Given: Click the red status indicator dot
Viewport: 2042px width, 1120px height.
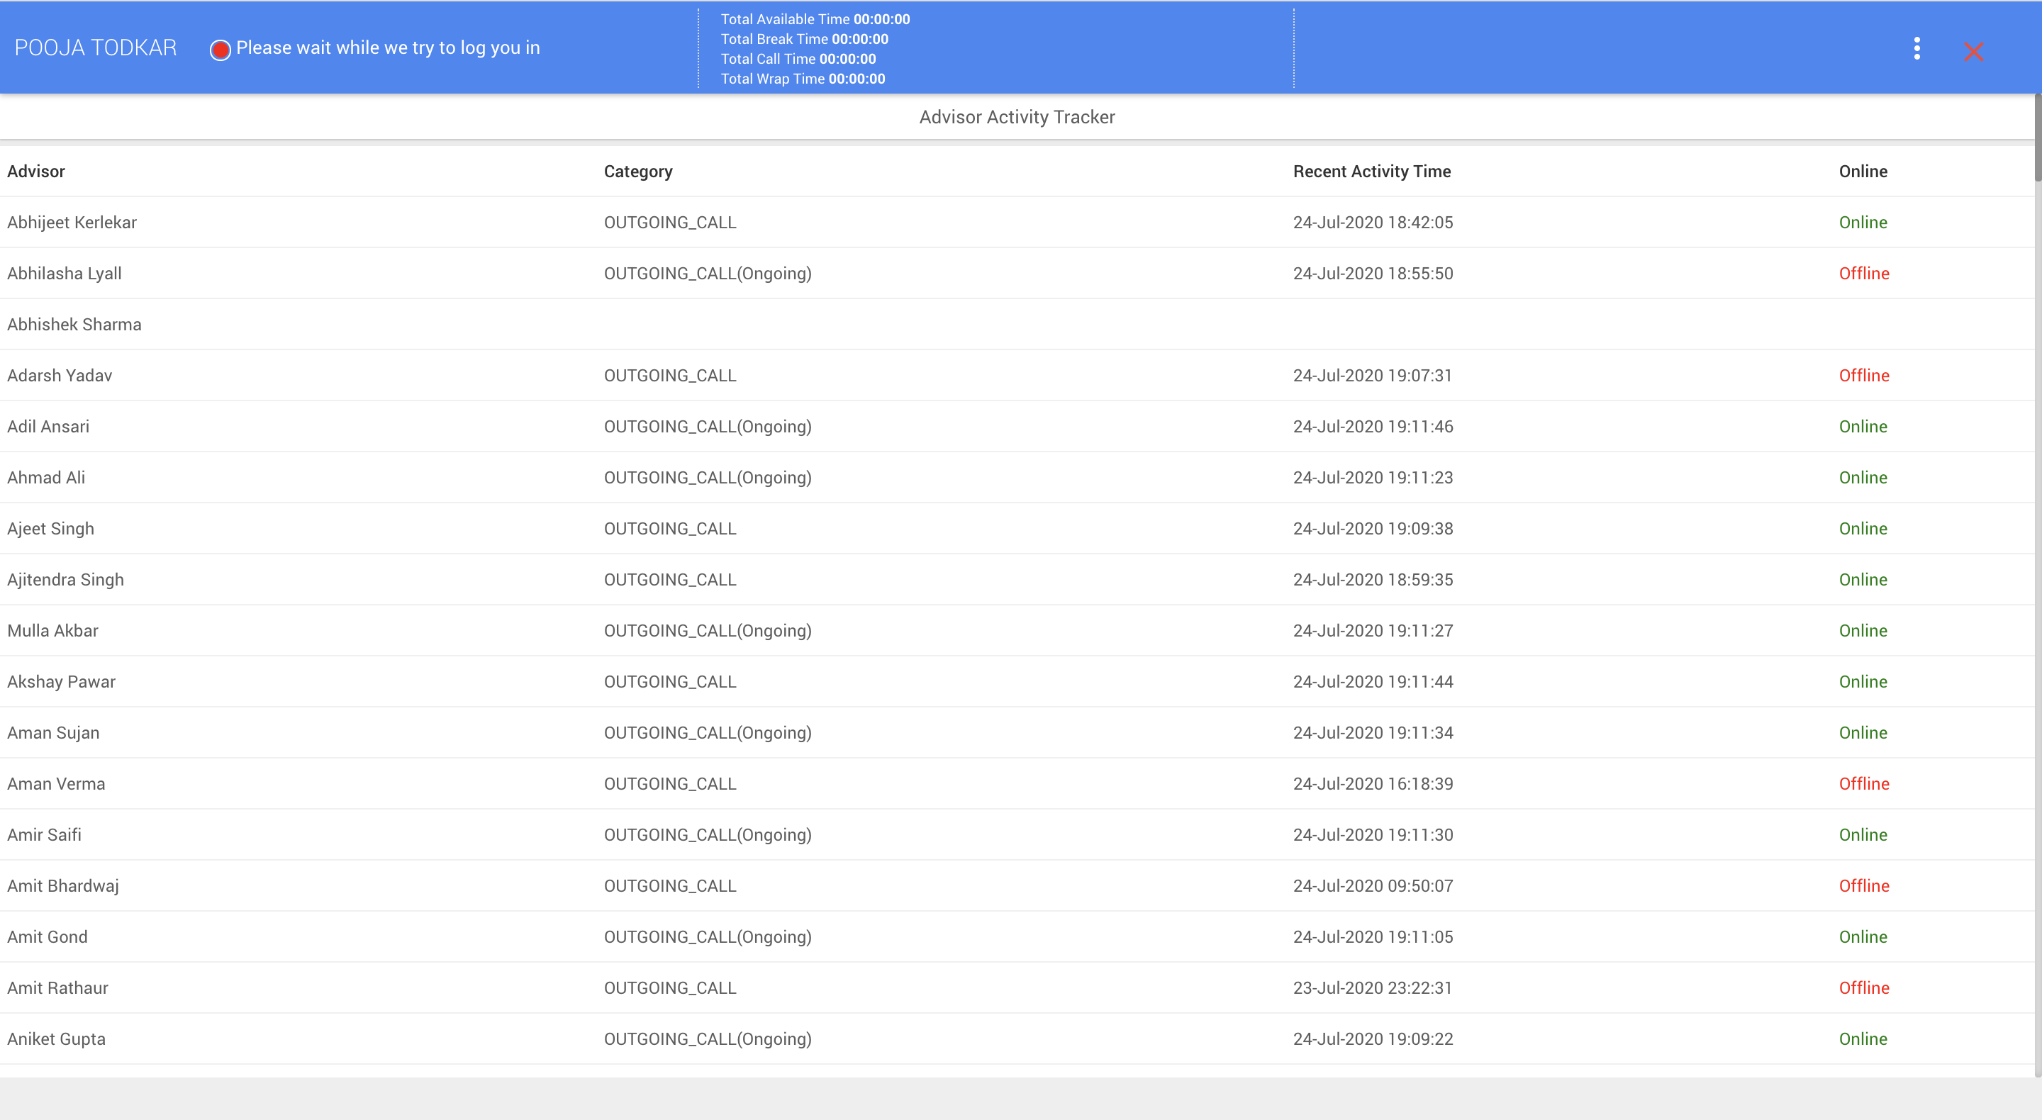Looking at the screenshot, I should tap(221, 50).
